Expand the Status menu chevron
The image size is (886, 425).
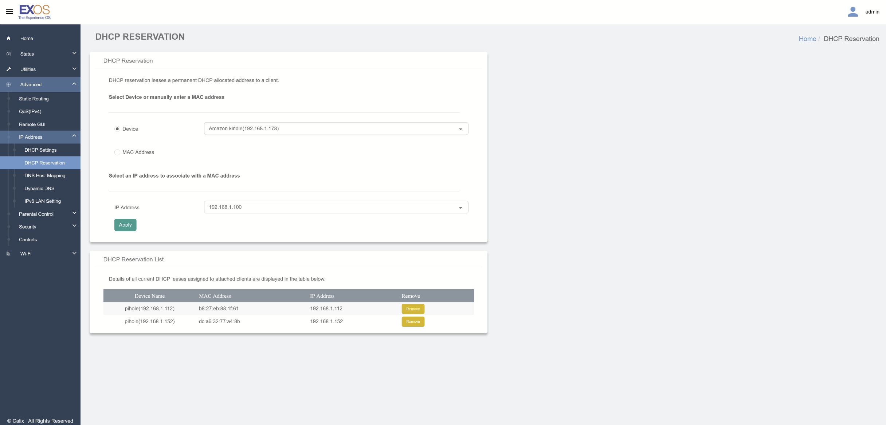tap(74, 53)
